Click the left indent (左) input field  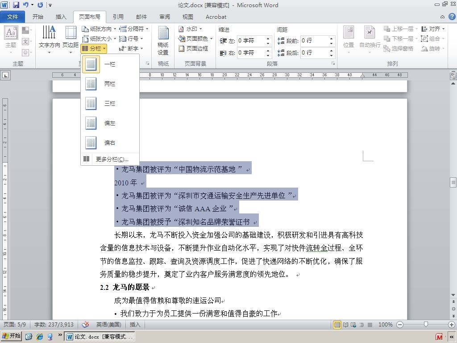251,41
